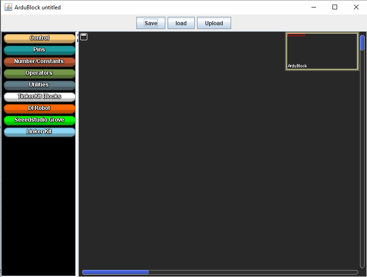Close the ArduBlock window
367x277 pixels.
pos(356,7)
